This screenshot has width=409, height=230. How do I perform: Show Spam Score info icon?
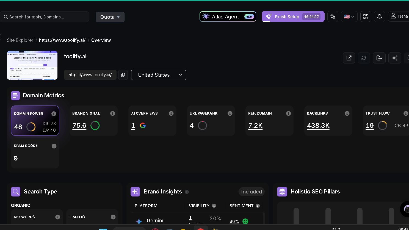[54, 146]
